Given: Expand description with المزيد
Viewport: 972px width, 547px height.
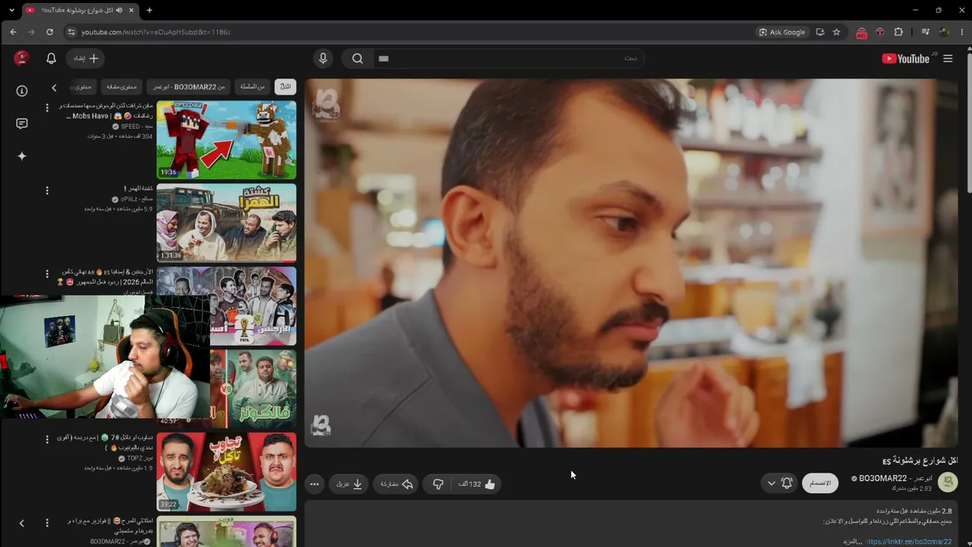Looking at the screenshot, I should coord(854,542).
